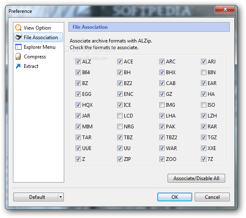
Task: Cancel the Preference dialog
Action: [x=212, y=197]
